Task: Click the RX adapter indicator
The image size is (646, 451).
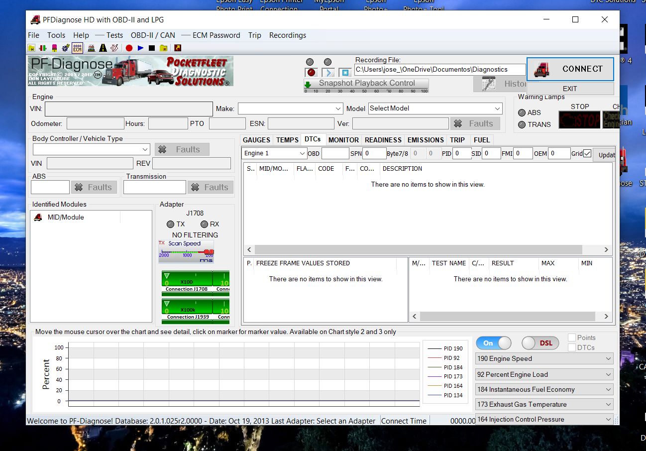Action: click(204, 224)
